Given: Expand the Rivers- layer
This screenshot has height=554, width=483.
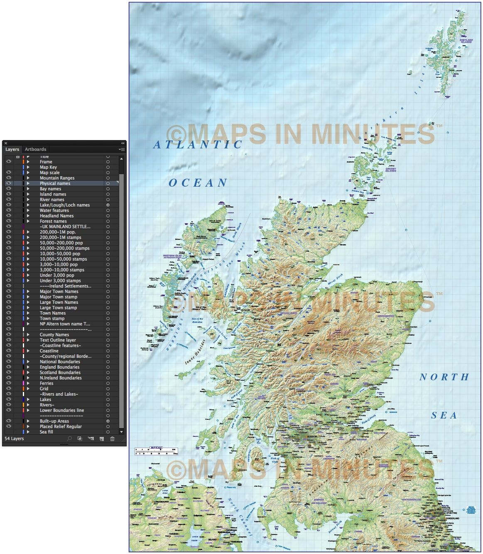Looking at the screenshot, I should [28, 405].
